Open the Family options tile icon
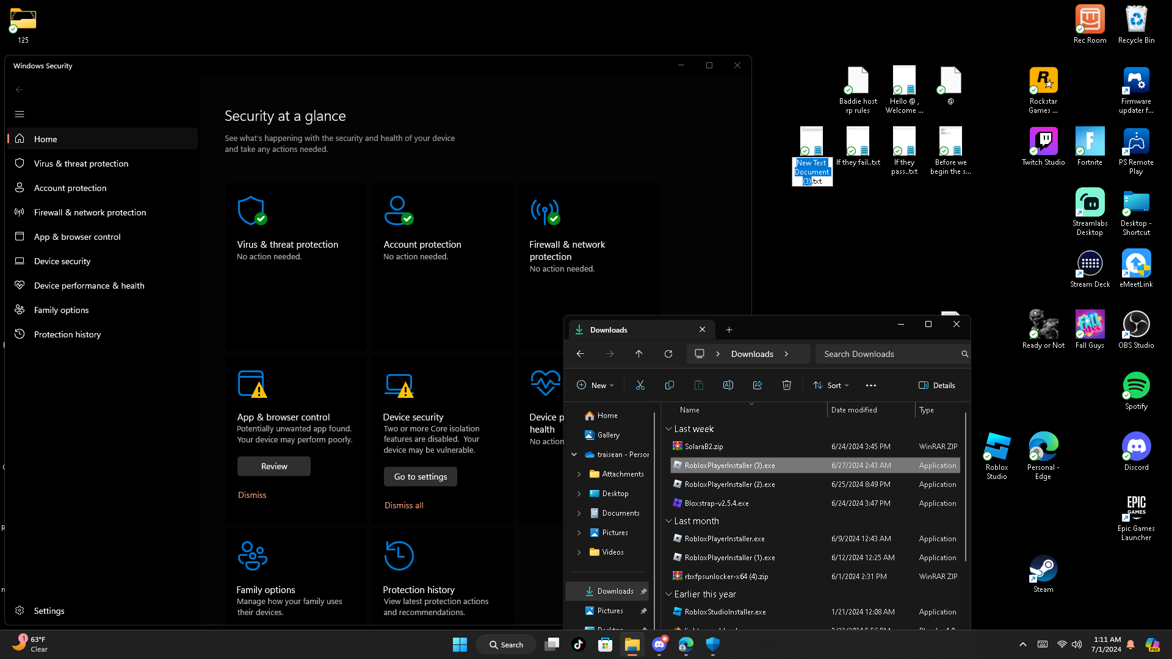The width and height of the screenshot is (1172, 659). pyautogui.click(x=252, y=556)
